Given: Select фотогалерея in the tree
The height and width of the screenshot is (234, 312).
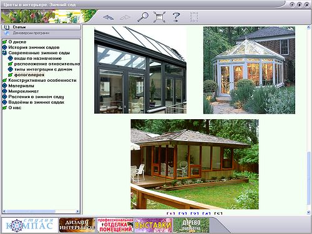Looking at the screenshot, I should point(29,75).
